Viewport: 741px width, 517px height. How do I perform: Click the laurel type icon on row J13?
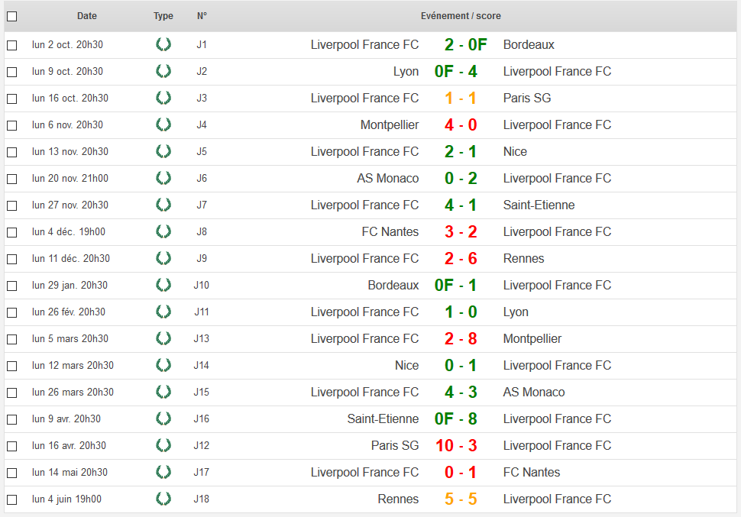pyautogui.click(x=163, y=338)
